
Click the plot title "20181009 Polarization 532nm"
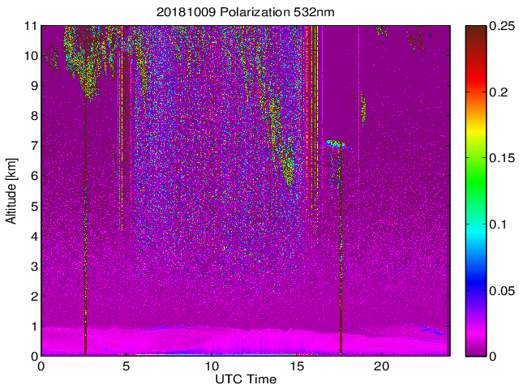(245, 12)
